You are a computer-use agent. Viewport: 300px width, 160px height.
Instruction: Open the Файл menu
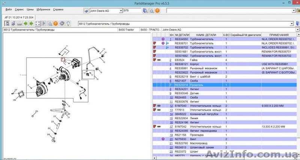click(9, 9)
